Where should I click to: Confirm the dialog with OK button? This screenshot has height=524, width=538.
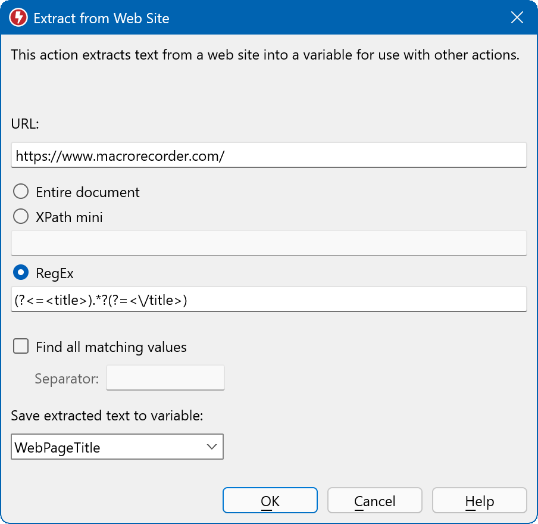click(x=270, y=501)
